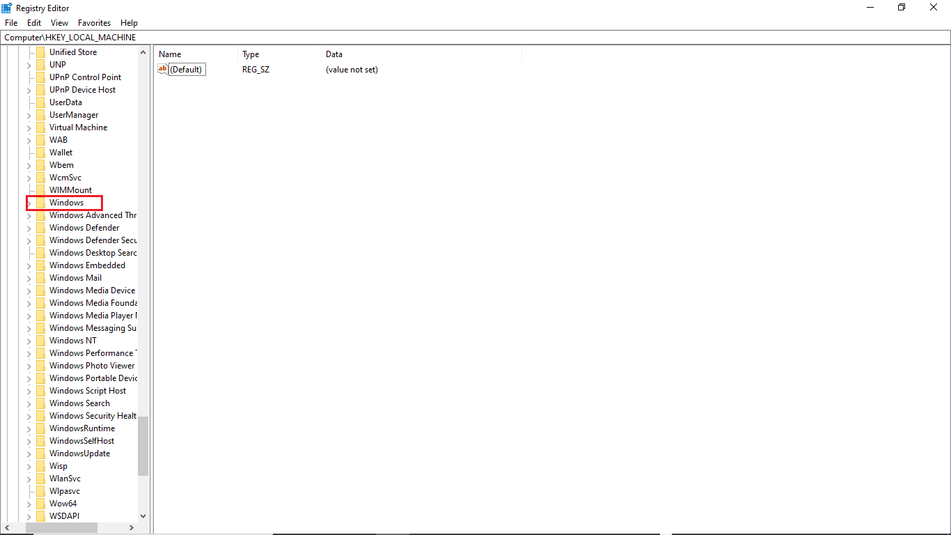Click the tree scrollbar up arrow
This screenshot has width=951, height=535.
(143, 52)
